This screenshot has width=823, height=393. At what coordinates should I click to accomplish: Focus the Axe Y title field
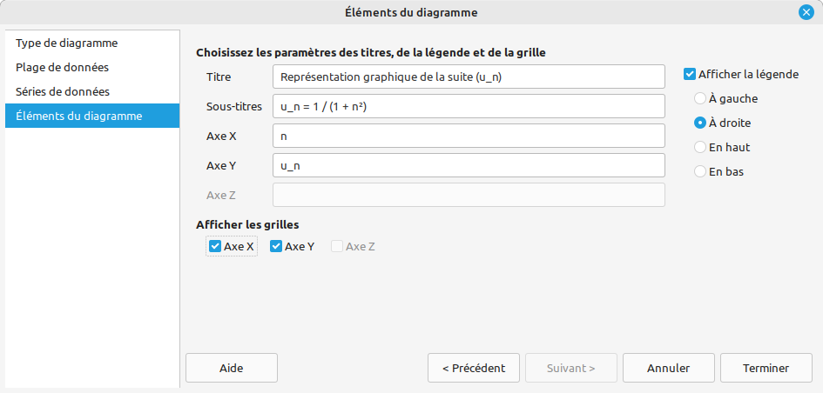tap(469, 165)
